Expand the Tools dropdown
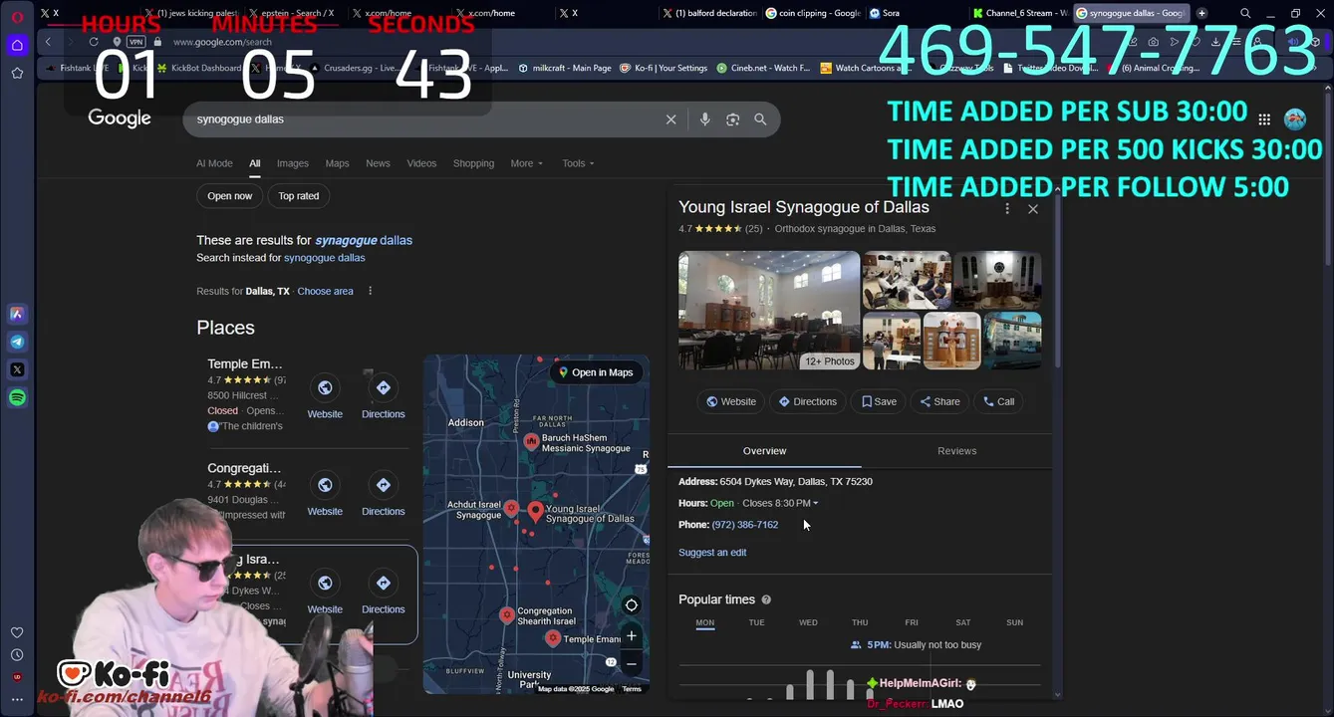The image size is (1334, 717). point(578,163)
